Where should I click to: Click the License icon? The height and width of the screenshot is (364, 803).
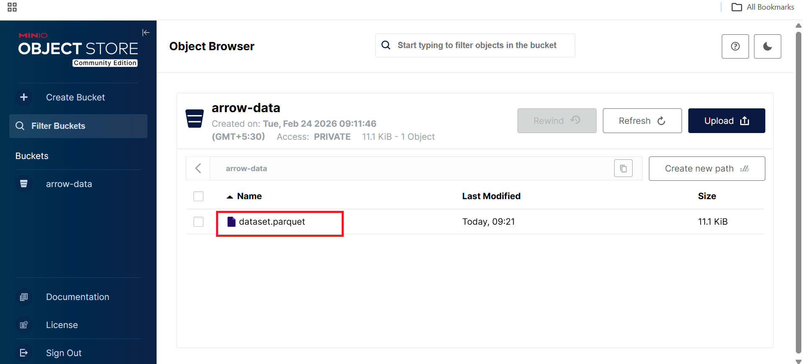24,325
